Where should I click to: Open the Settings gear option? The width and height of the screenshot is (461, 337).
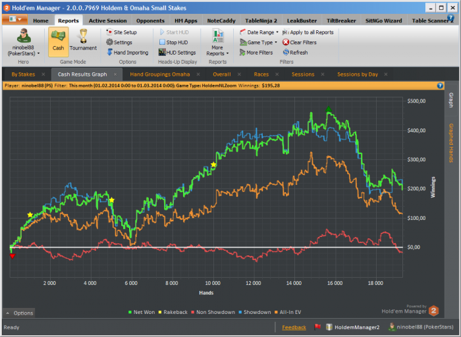tap(119, 42)
